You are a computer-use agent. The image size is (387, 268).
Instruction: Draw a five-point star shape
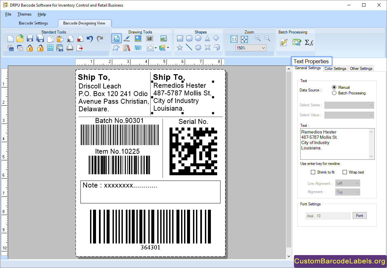[180, 47]
